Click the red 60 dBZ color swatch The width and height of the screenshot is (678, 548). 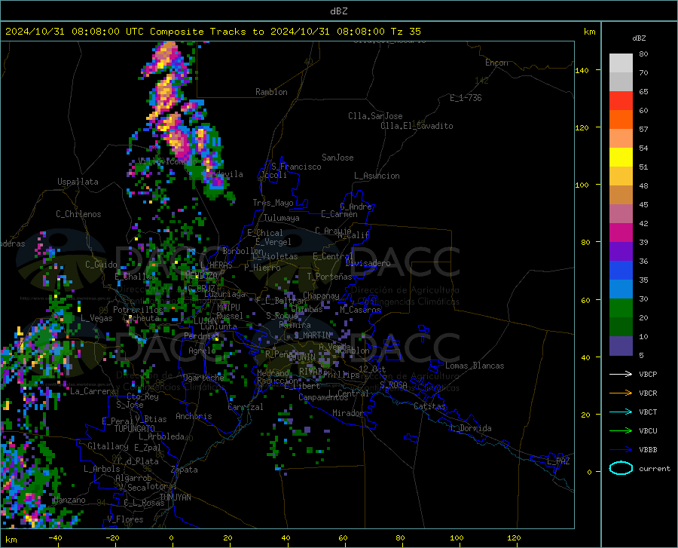[621, 101]
